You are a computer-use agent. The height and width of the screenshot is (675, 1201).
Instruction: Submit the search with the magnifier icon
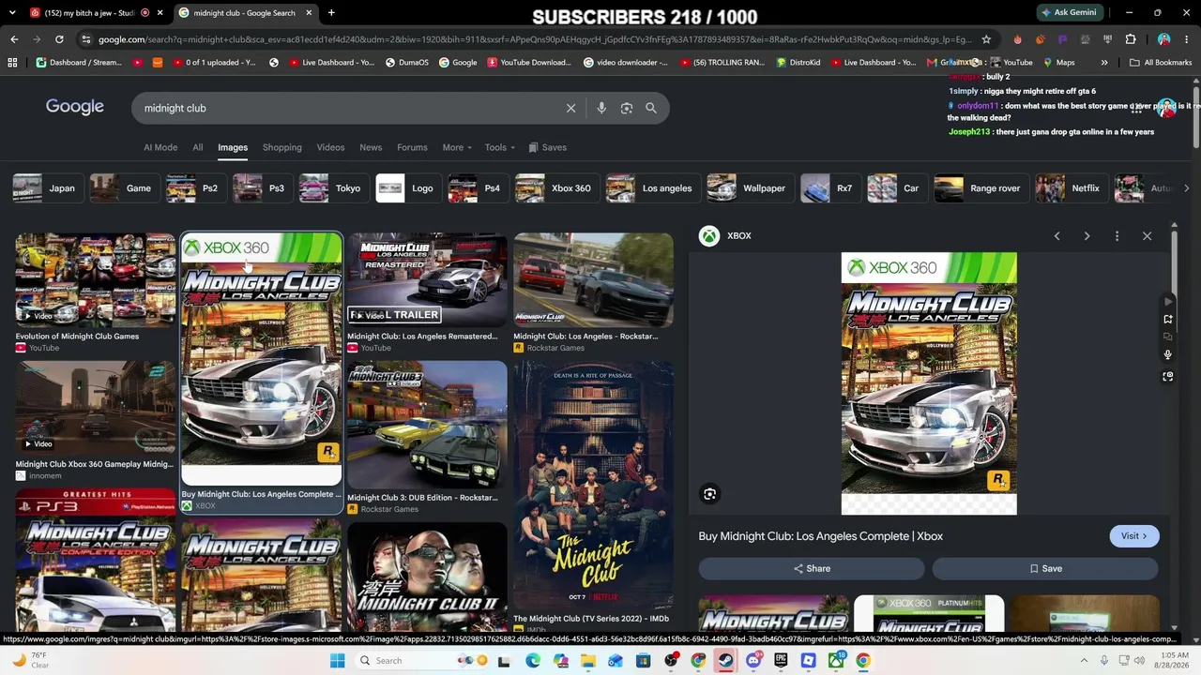pos(651,108)
